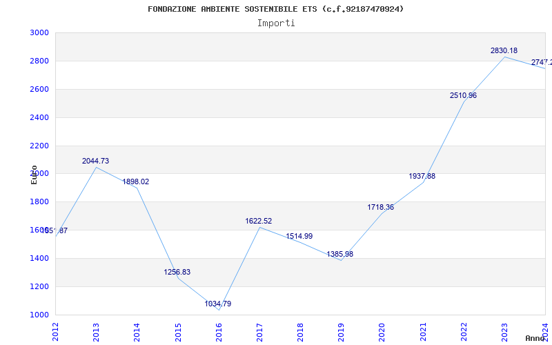Click the 1034.79 data label
The width and height of the screenshot is (552, 345).
[218, 304]
